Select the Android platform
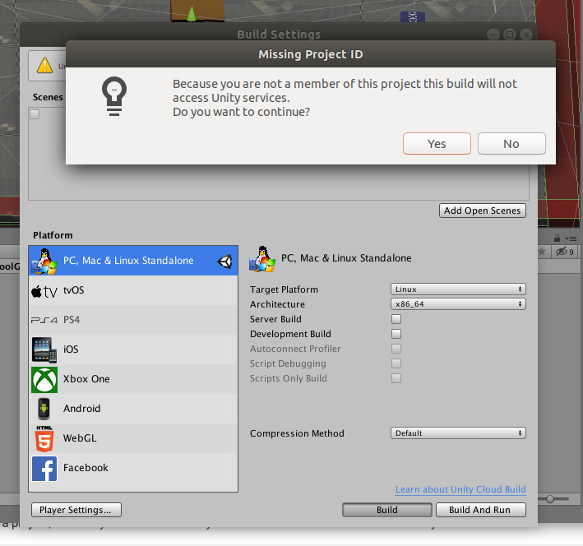The width and height of the screenshot is (583, 546). click(x=133, y=409)
